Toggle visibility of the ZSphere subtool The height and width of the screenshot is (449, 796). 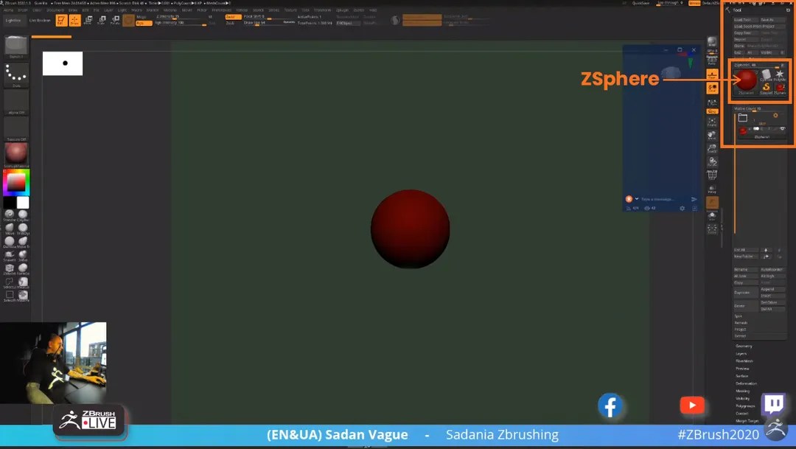[782, 129]
